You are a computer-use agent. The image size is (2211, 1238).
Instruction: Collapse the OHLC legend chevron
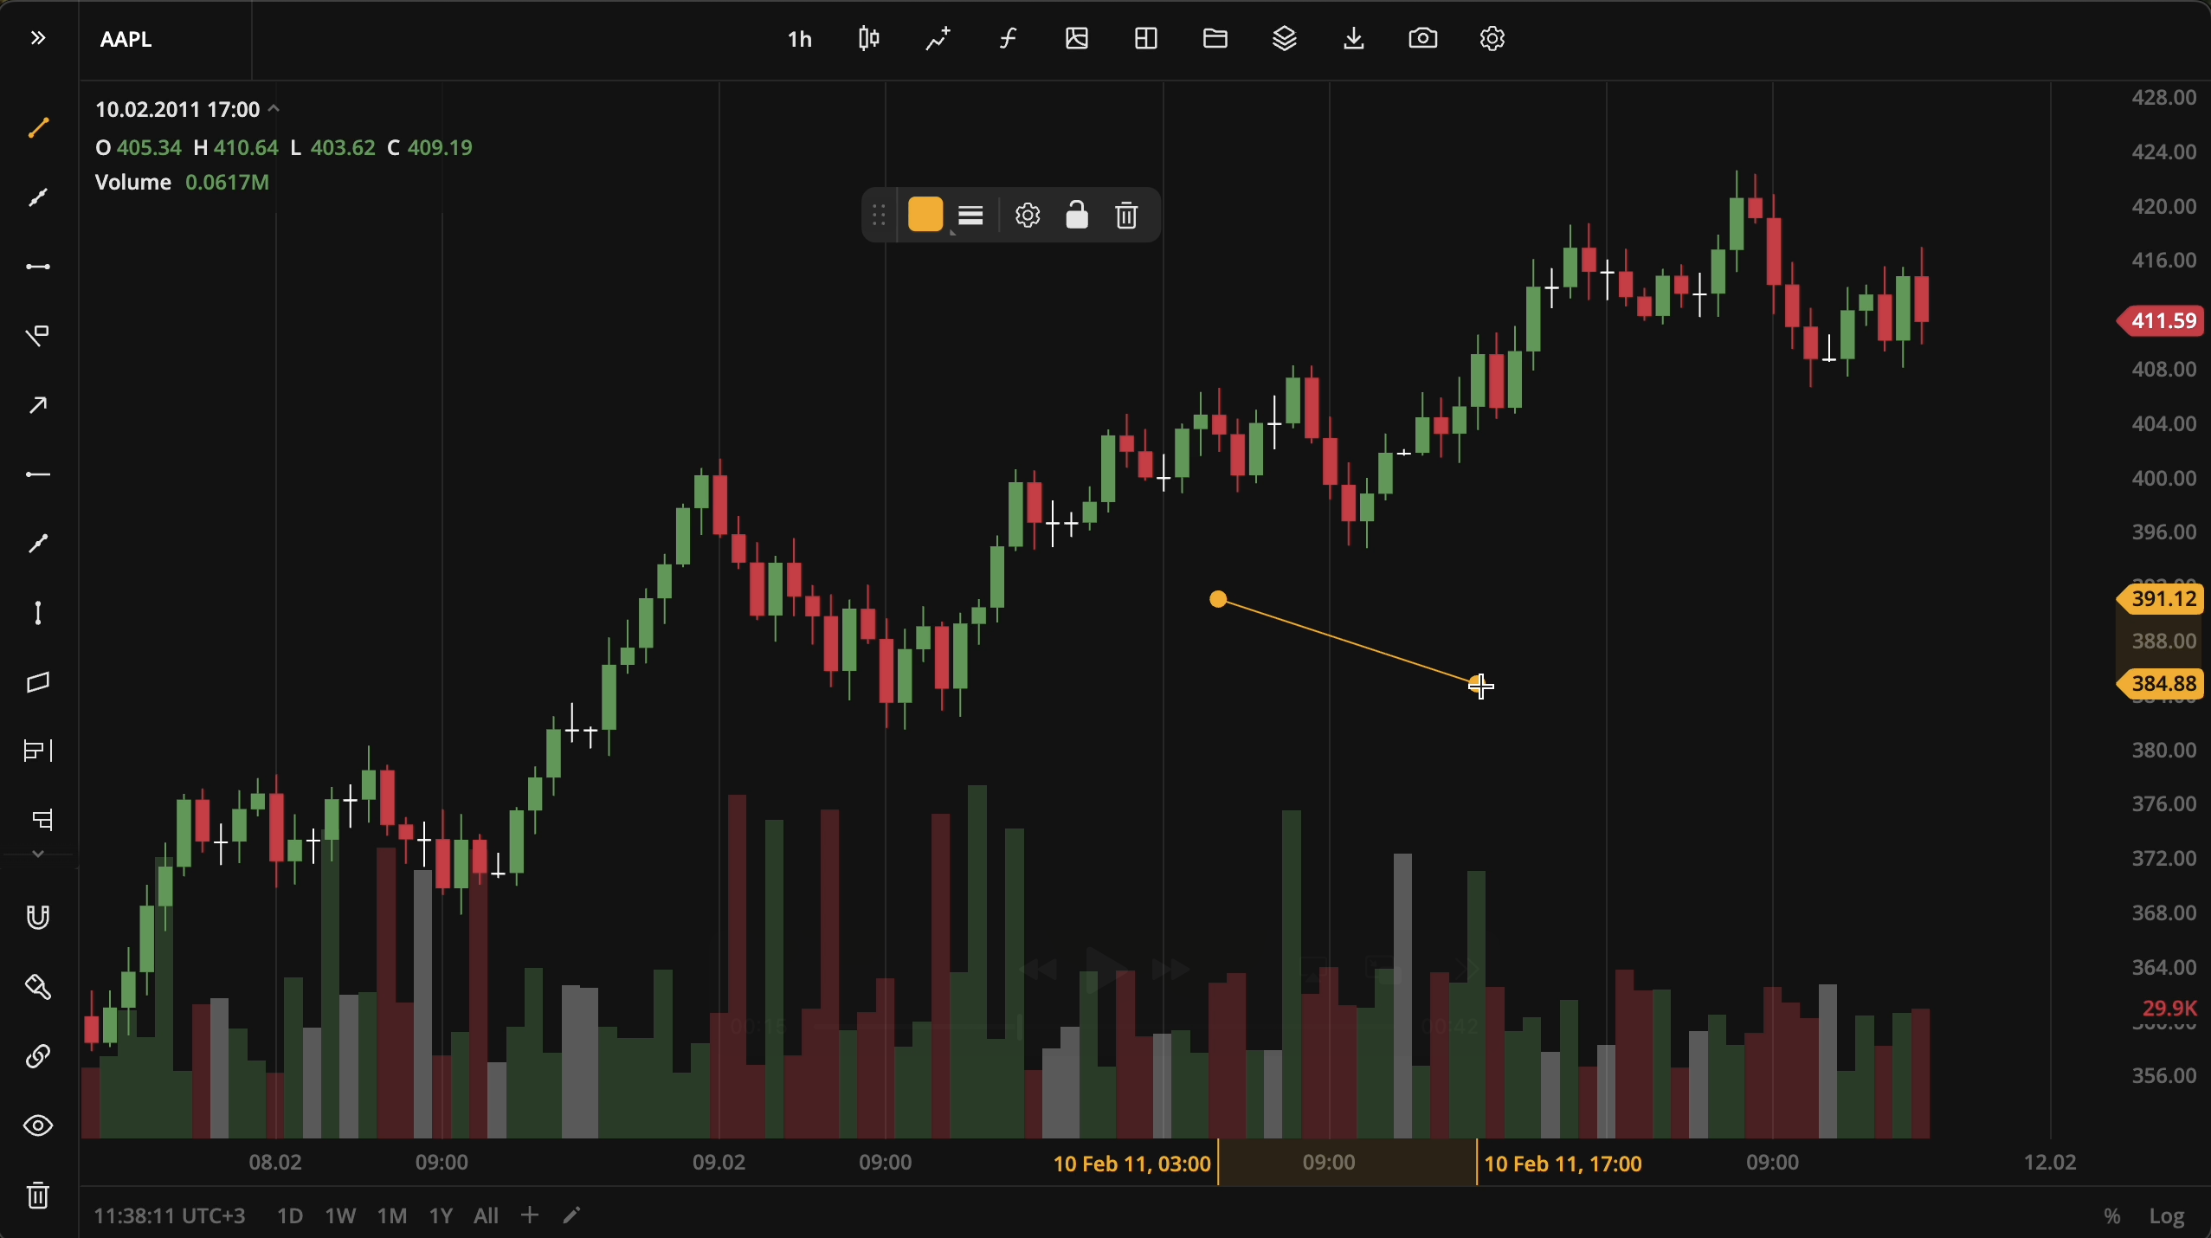click(274, 109)
